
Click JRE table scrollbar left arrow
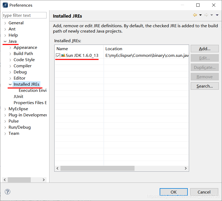coord(58,168)
